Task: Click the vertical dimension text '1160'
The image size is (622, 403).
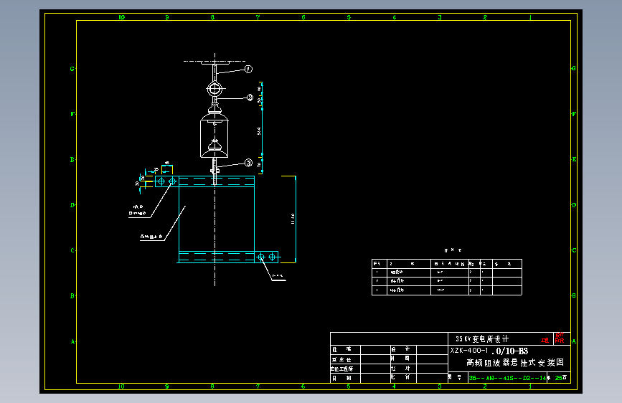Action: click(293, 219)
